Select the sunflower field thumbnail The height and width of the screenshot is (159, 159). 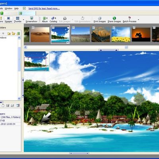point(121,35)
